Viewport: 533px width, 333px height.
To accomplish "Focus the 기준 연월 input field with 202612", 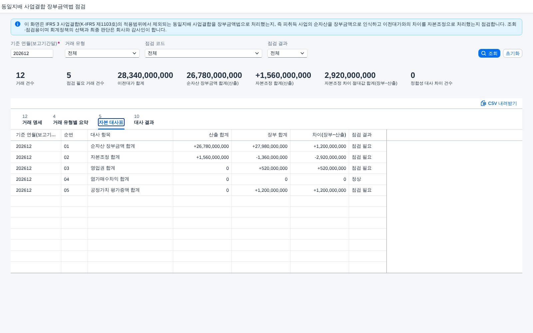I will pos(32,53).
